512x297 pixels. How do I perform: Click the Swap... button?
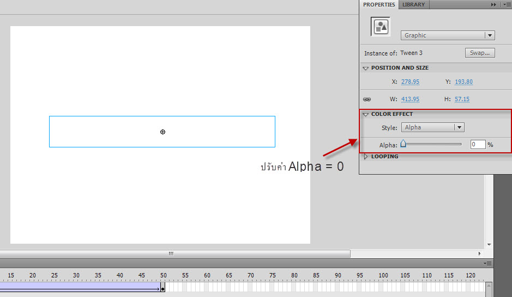pos(480,53)
